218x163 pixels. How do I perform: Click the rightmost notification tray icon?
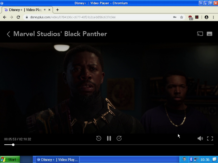pos(215,159)
